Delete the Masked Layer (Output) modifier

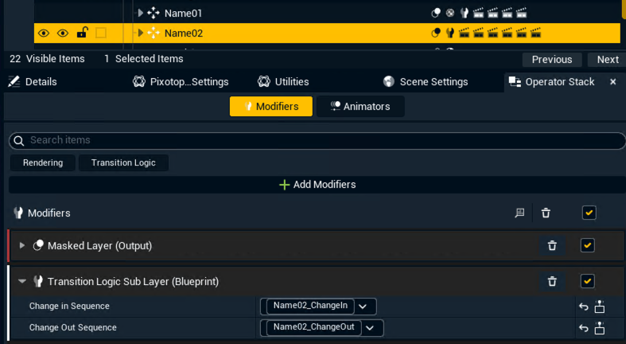[x=552, y=245]
